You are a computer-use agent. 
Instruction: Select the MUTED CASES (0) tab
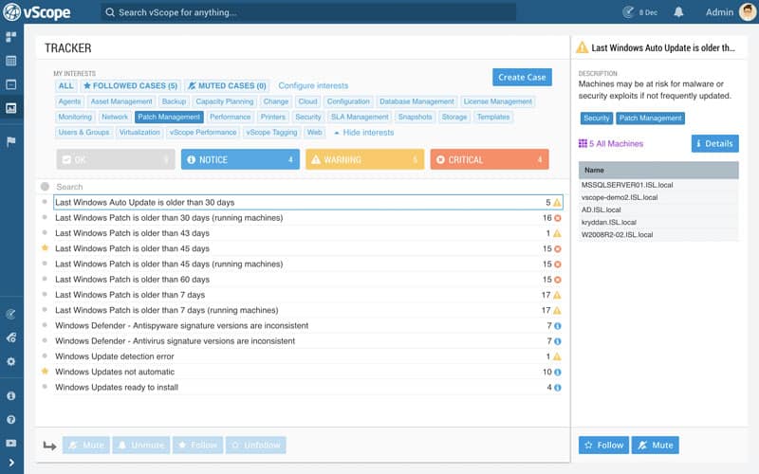coord(227,85)
